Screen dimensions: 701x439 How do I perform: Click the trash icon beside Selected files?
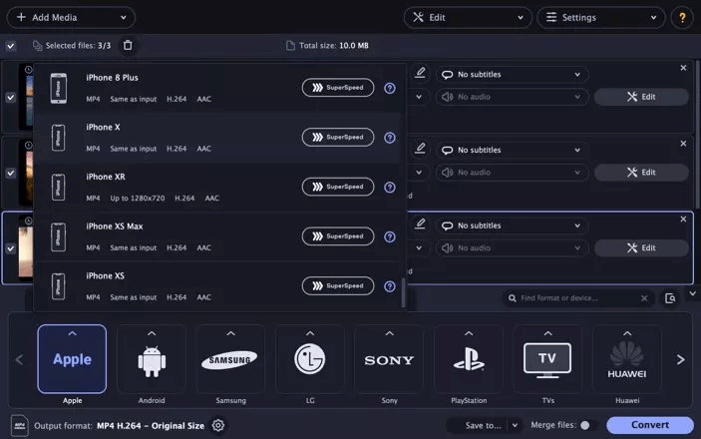(x=128, y=45)
